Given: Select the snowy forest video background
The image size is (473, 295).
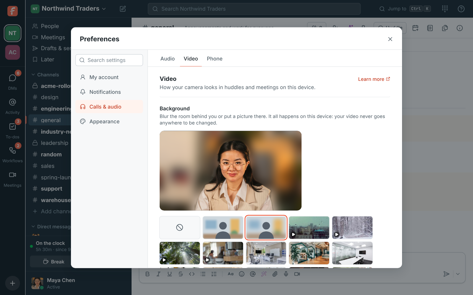Looking at the screenshot, I should (352, 227).
